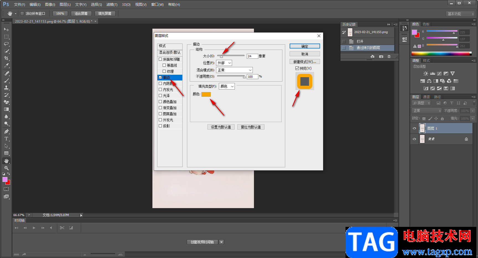Select the Eyedropper tool
The image size is (478, 258).
(6, 65)
